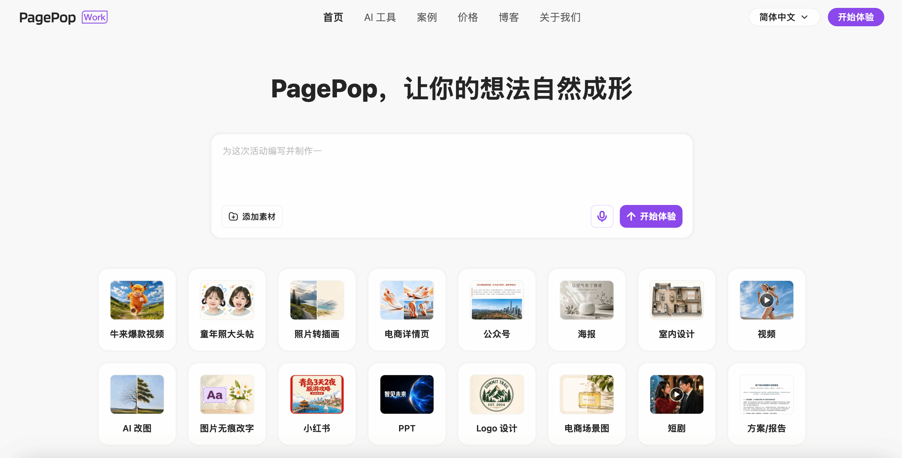
Task: Open the 牛来爆款视频 template card
Action: point(137,309)
